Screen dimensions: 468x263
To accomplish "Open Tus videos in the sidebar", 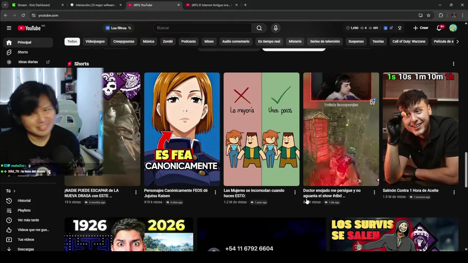I will coord(26,240).
